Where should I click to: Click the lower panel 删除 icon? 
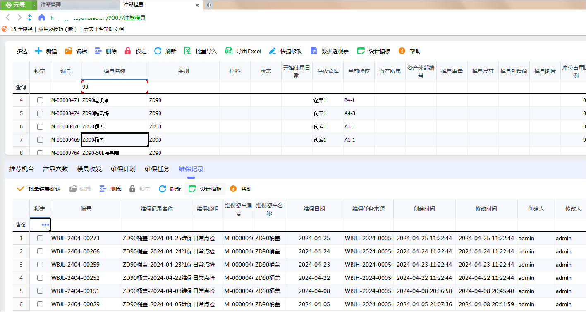point(103,189)
